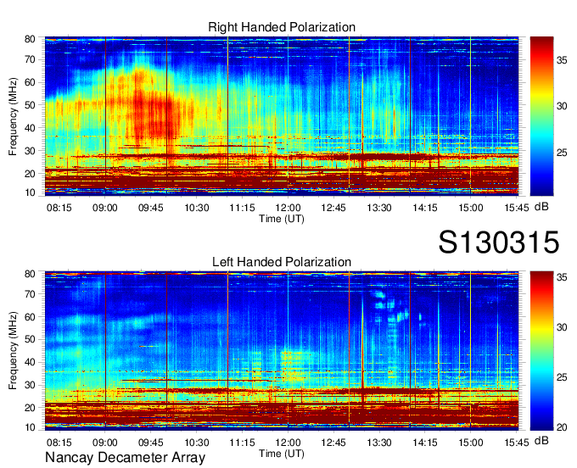Viewport: 577px width, 468px height.
Task: Click the 25 label on upper color scale
Action: tap(562, 153)
